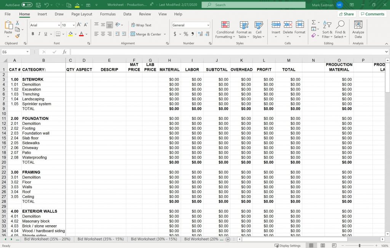Toggle Wrap Text for the cell

(141, 25)
